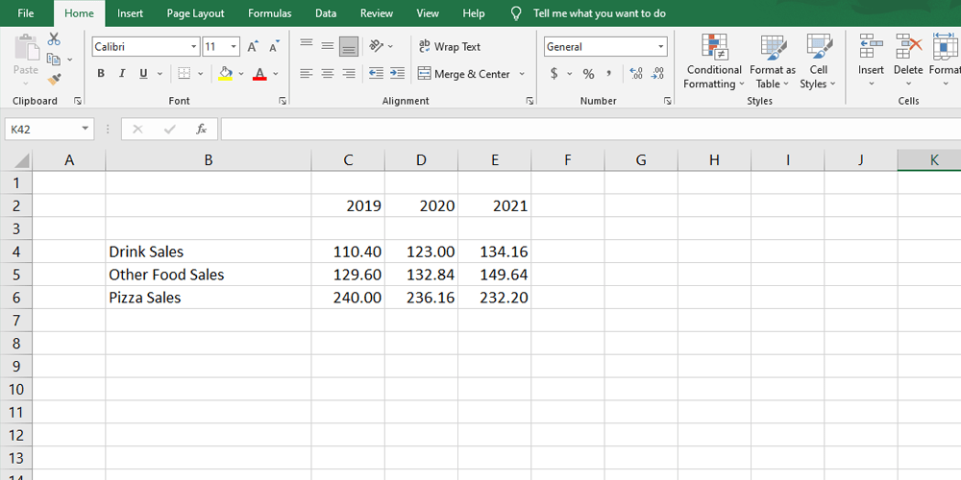Viewport: 961px width, 480px height.
Task: Toggle Bold formatting
Action: click(x=101, y=74)
